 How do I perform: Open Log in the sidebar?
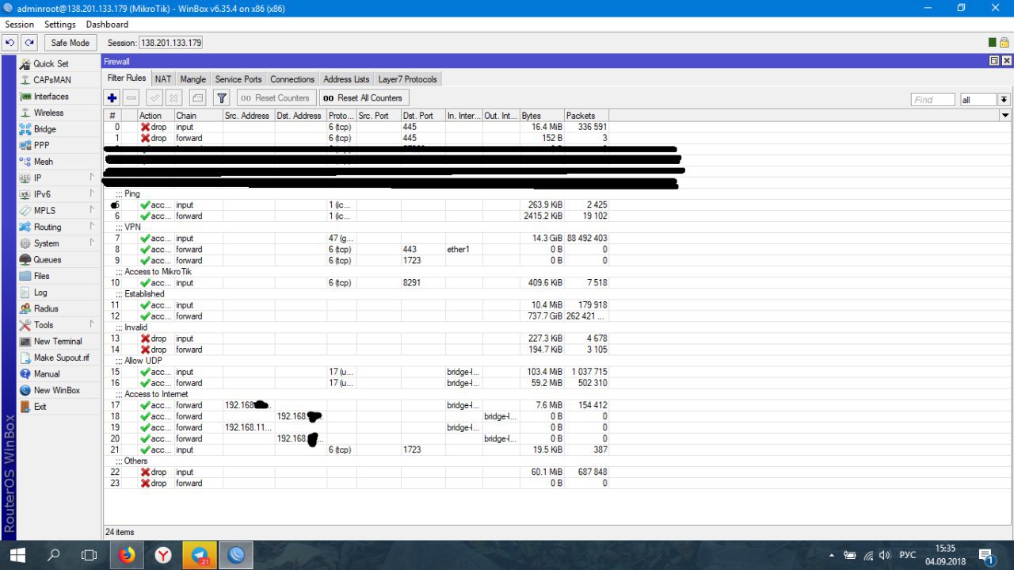[x=40, y=293]
